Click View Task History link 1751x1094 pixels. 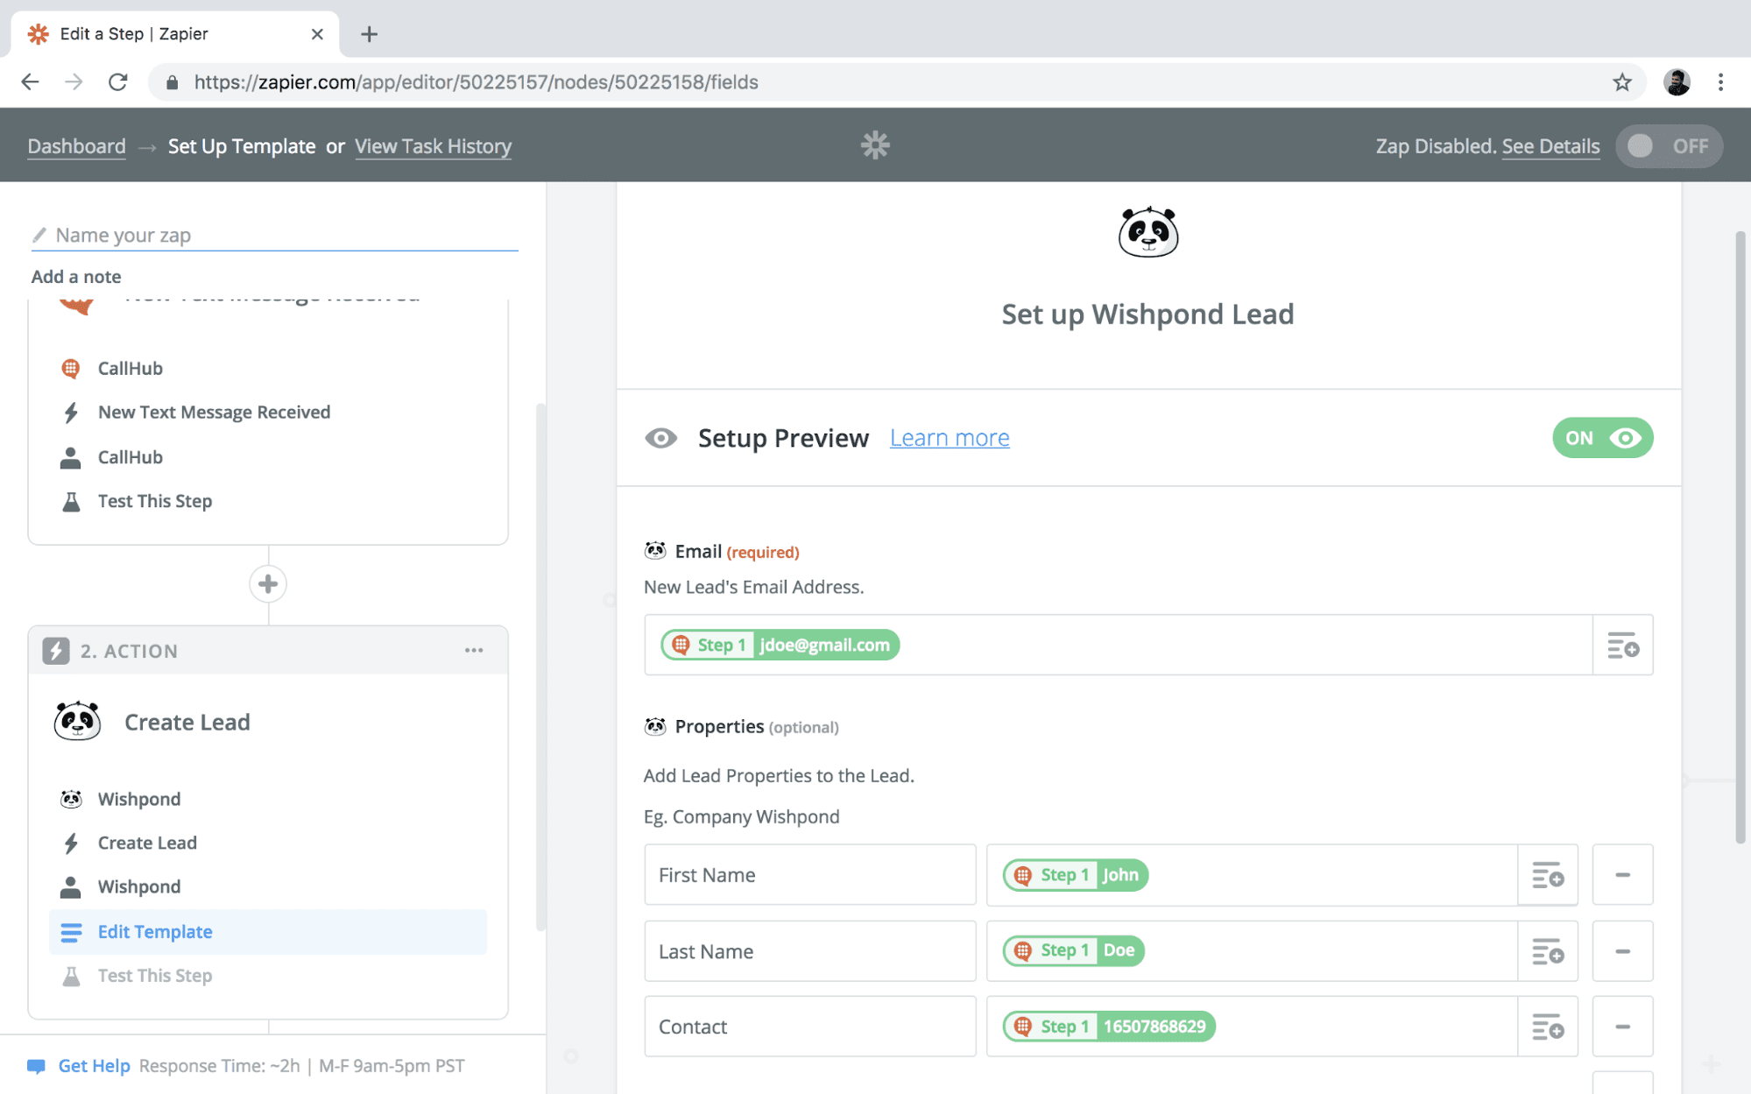tap(433, 146)
